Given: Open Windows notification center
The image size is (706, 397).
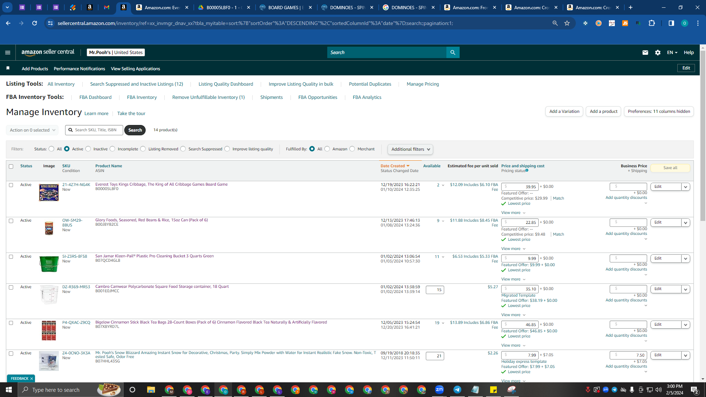Looking at the screenshot, I should (695, 390).
